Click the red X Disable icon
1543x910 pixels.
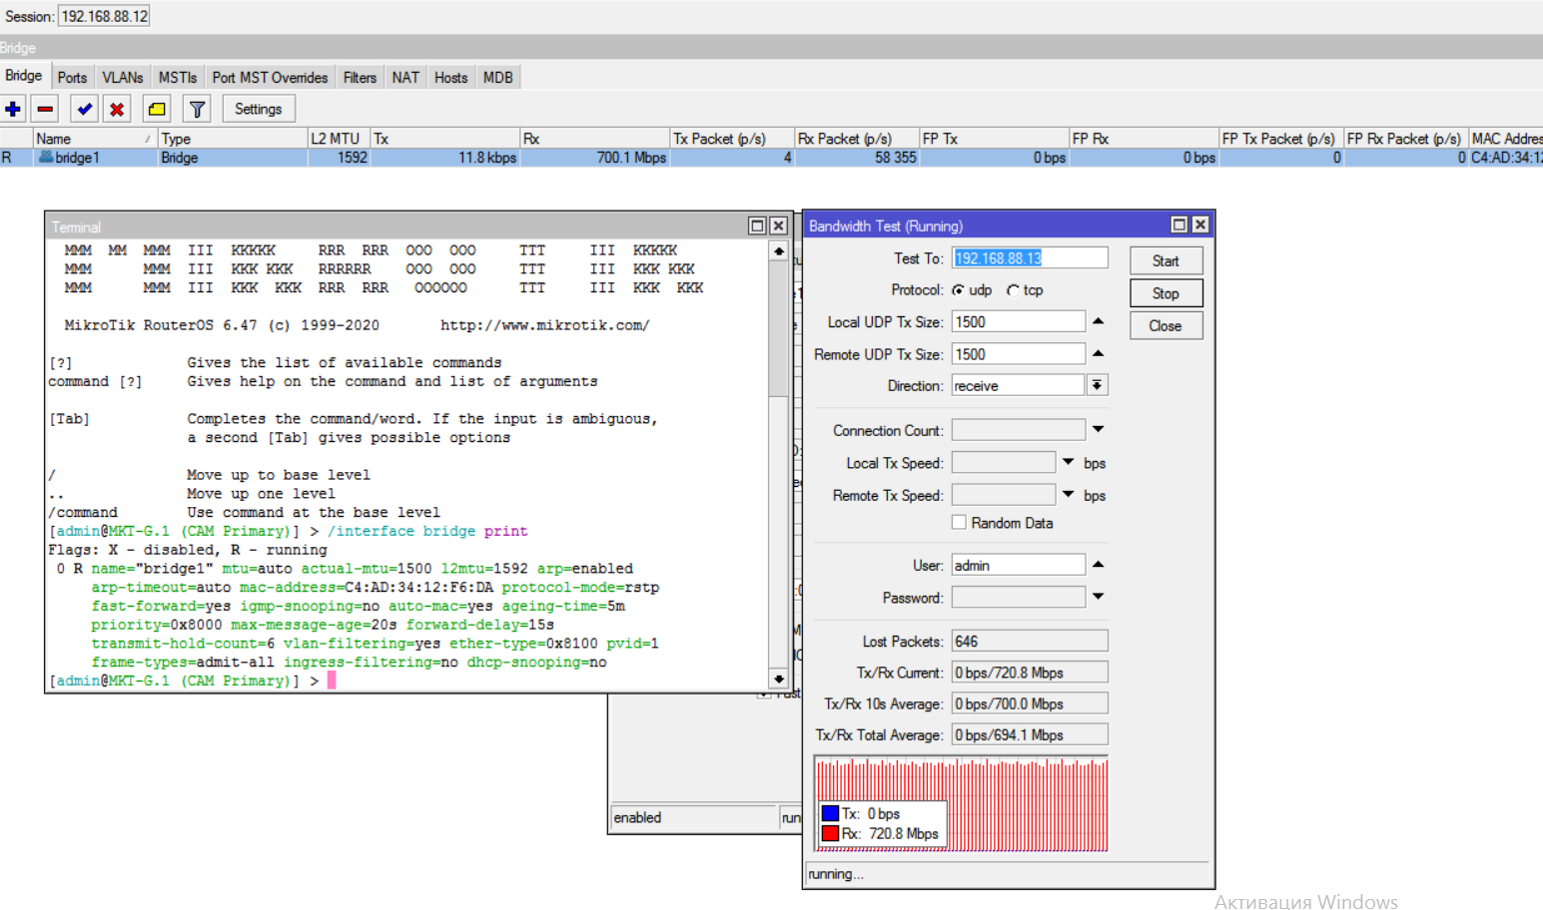click(117, 109)
